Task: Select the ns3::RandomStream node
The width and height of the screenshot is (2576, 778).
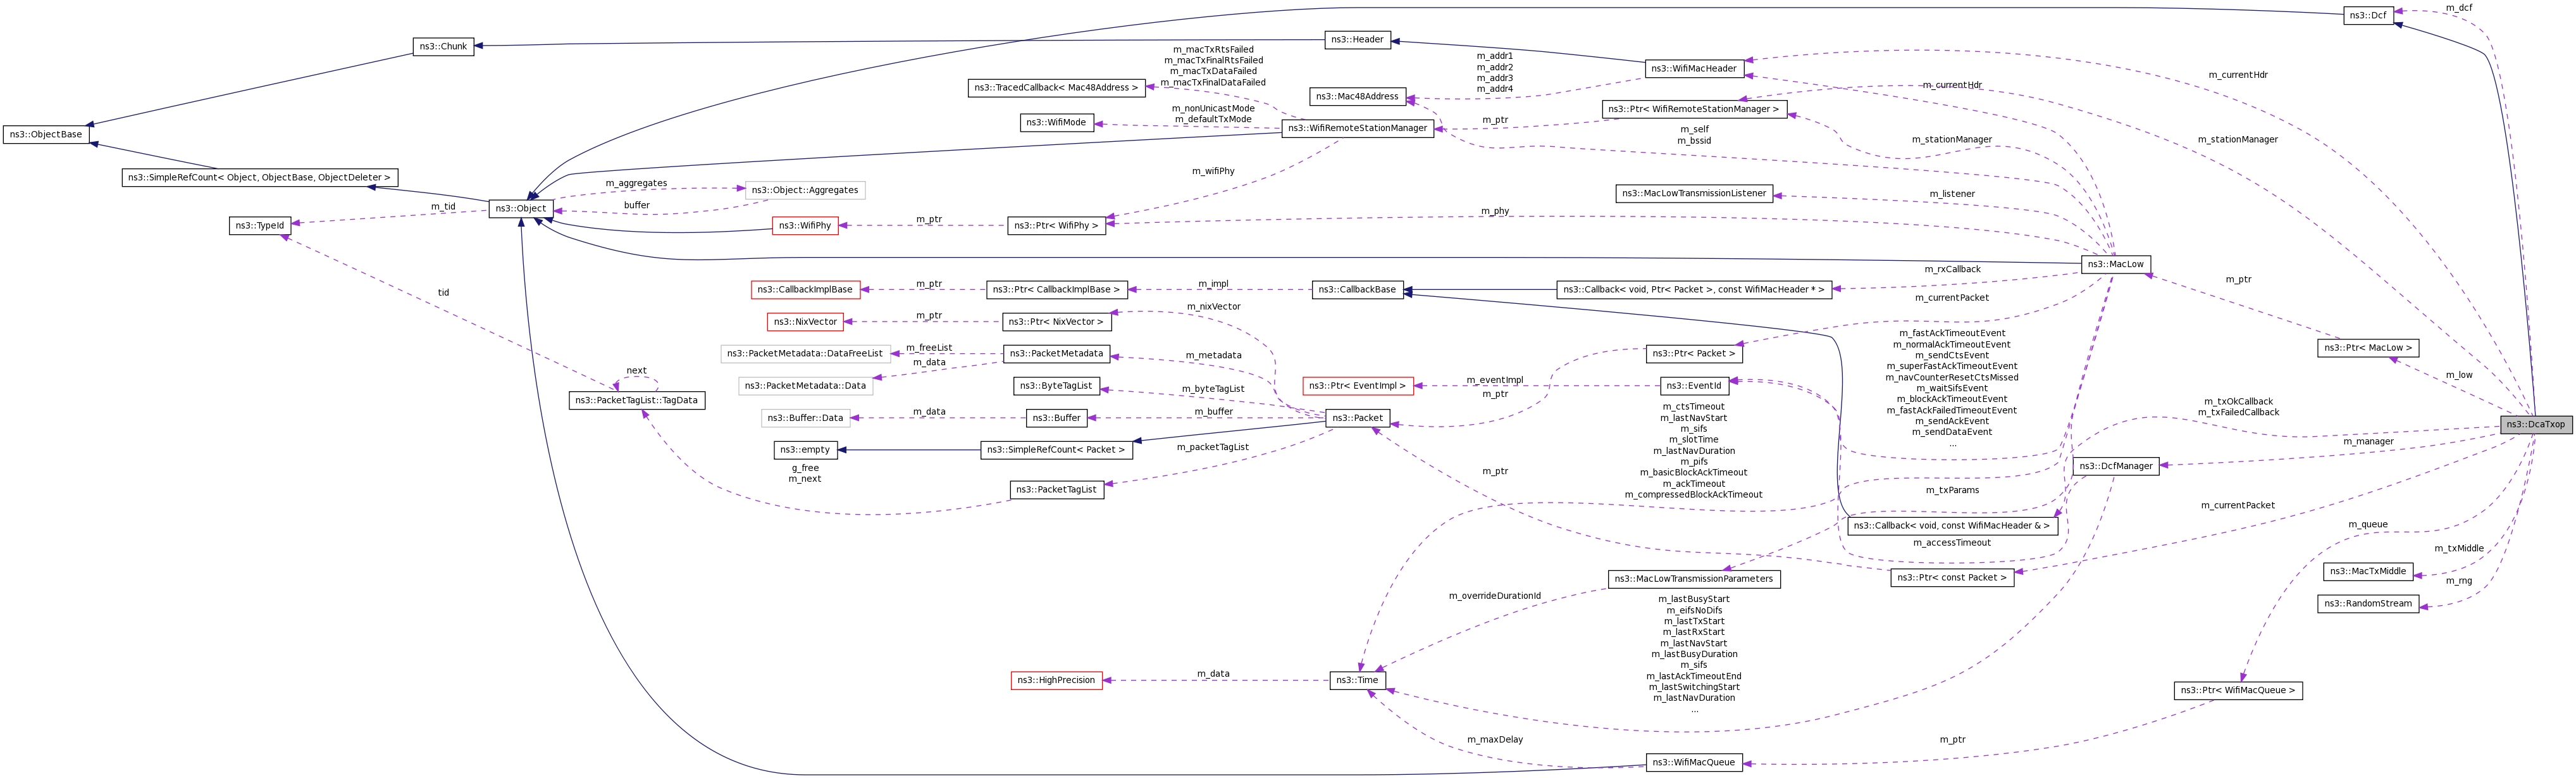Action: point(2367,604)
